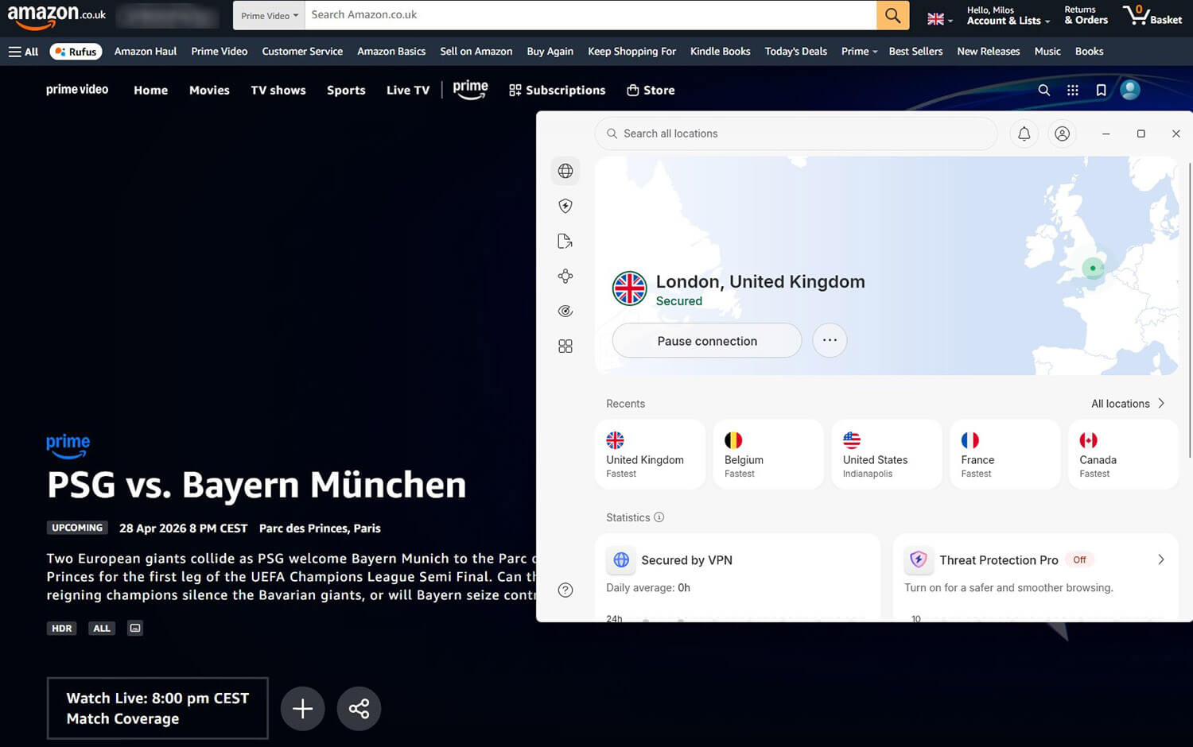Image resolution: width=1193 pixels, height=747 pixels.
Task: Open Returns & Orders
Action: click(1086, 16)
